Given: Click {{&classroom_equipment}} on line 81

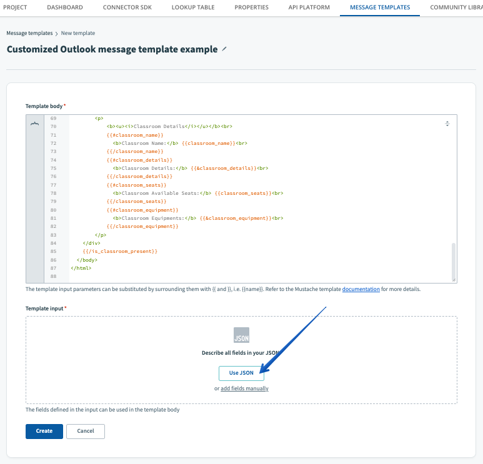Looking at the screenshot, I should coord(236,218).
